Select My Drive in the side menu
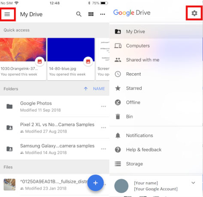This screenshot has width=203, height=197. tap(156, 31)
